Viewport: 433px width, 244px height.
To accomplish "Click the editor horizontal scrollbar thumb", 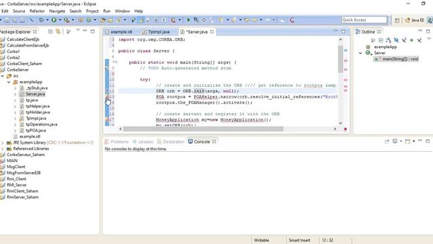I will pyautogui.click(x=203, y=129).
